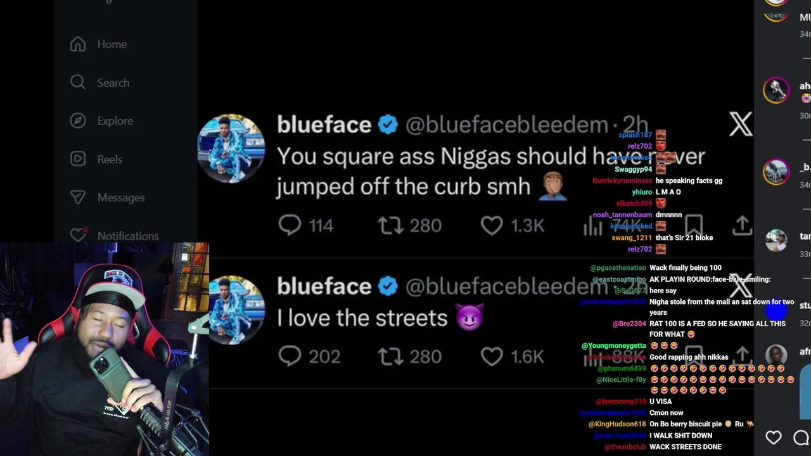Open the Home icon in sidebar
This screenshot has width=811, height=456.
pyautogui.click(x=78, y=44)
